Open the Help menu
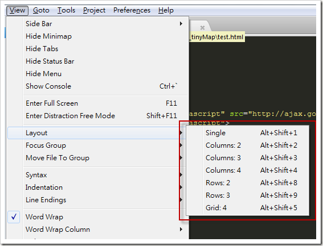Viewport: 323px width, 246px height. click(x=166, y=10)
